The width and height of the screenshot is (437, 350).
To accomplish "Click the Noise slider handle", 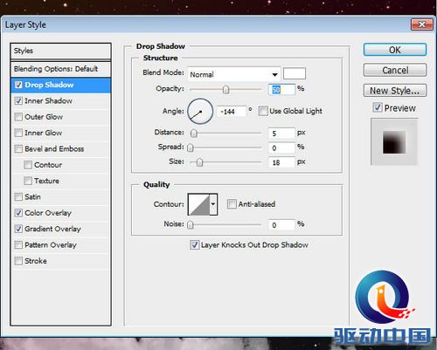I will tap(191, 225).
